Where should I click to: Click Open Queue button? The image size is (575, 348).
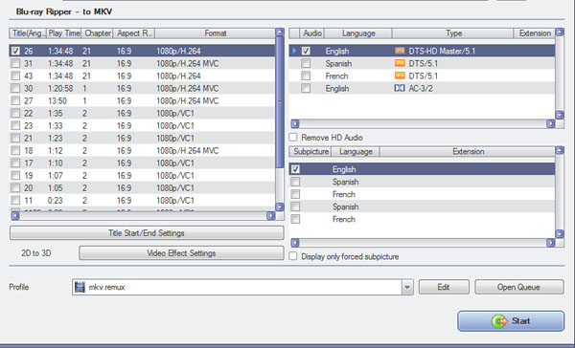tap(518, 287)
